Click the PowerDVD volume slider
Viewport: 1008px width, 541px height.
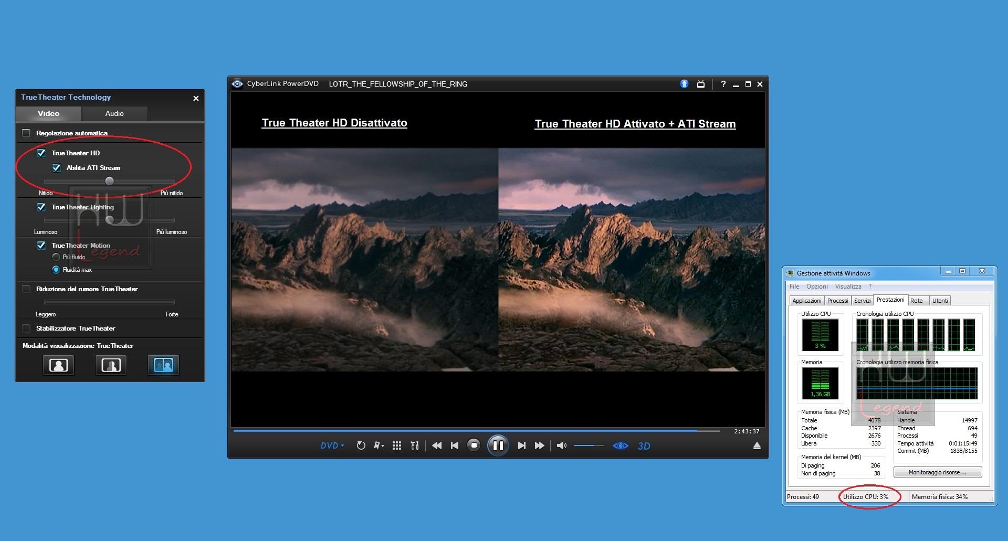(589, 445)
